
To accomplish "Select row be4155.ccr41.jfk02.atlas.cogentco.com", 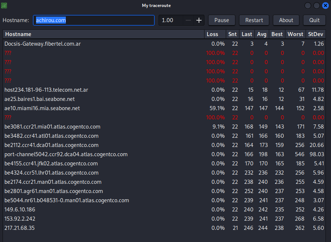I will coord(164,164).
